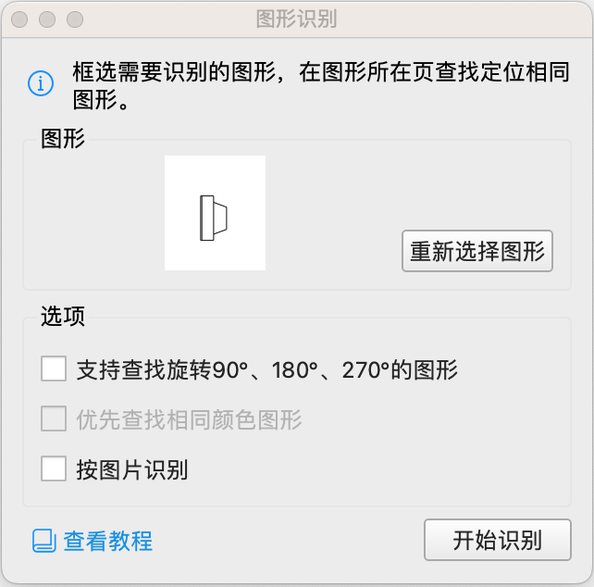Screen dimensions: 594x587
Task: Click the 图形识别 title bar text
Action: pyautogui.click(x=296, y=19)
